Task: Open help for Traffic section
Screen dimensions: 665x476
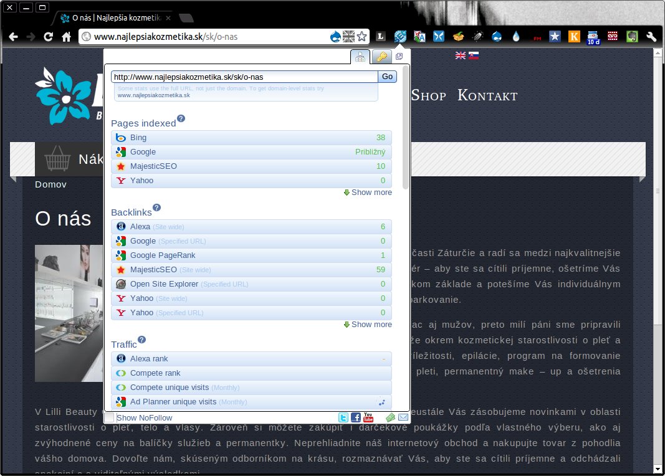Action: 141,340
